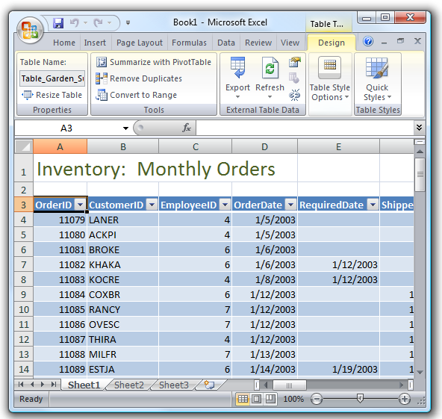Zoom out with the minus button
Screen dimensions: 442x419
tap(317, 399)
